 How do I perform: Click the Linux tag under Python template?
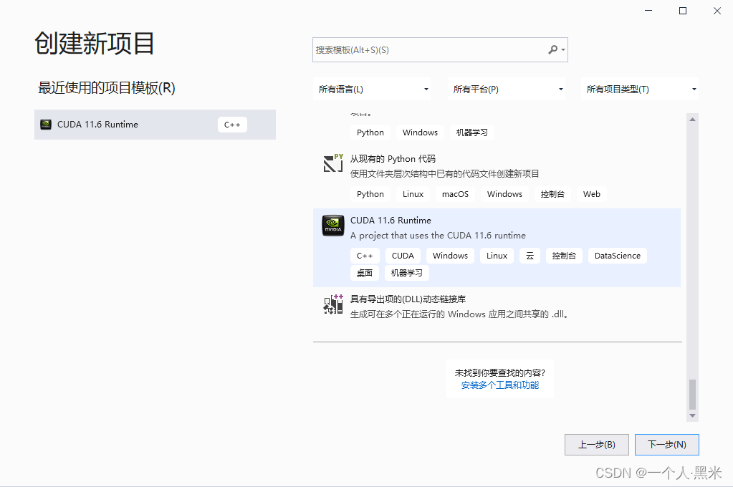413,194
